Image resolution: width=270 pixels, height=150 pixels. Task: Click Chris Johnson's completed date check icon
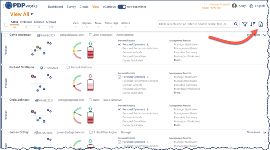[37, 100]
